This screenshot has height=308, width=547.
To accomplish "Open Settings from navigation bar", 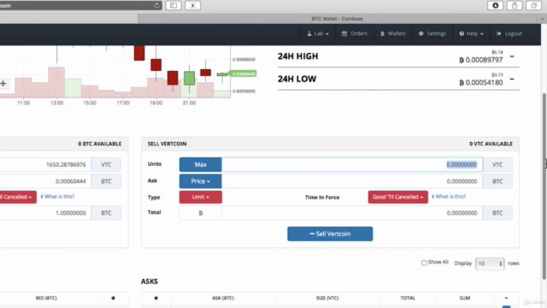I will [x=432, y=33].
